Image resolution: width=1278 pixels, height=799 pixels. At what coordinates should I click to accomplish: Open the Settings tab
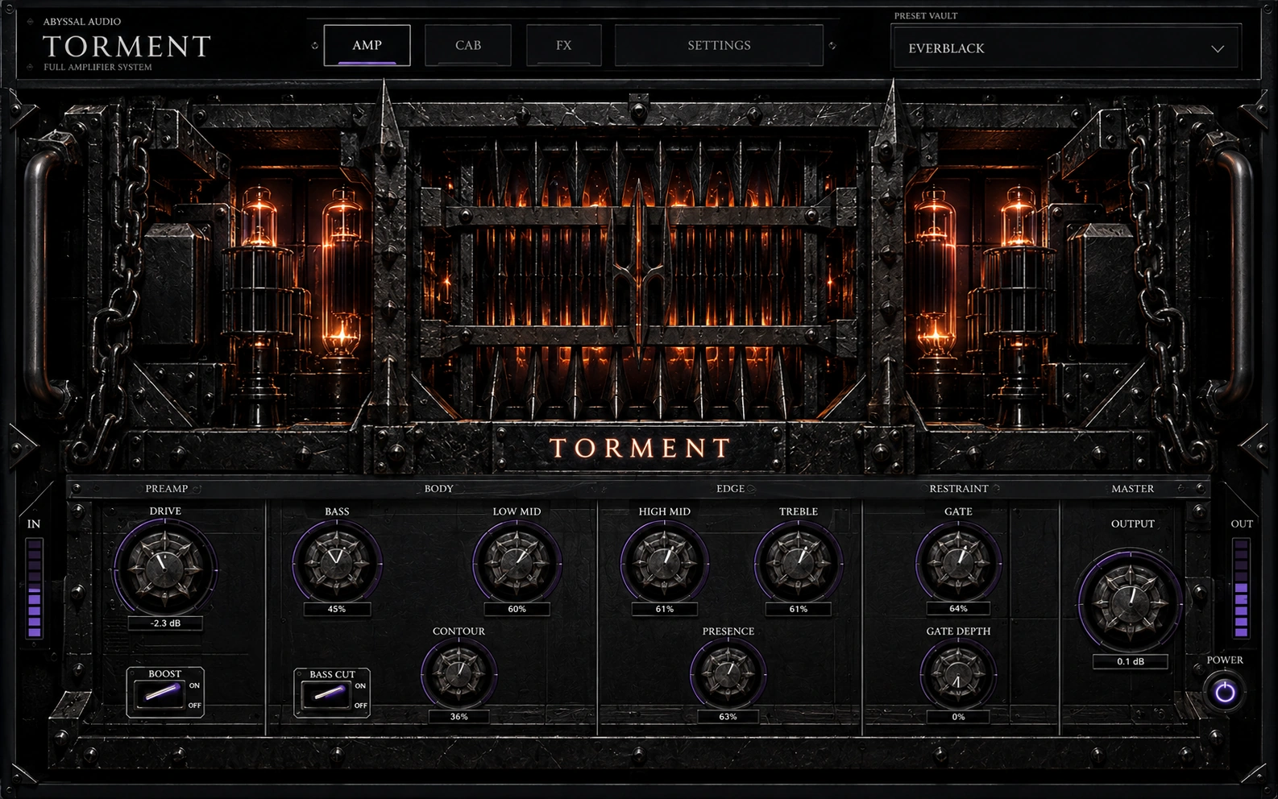click(719, 45)
